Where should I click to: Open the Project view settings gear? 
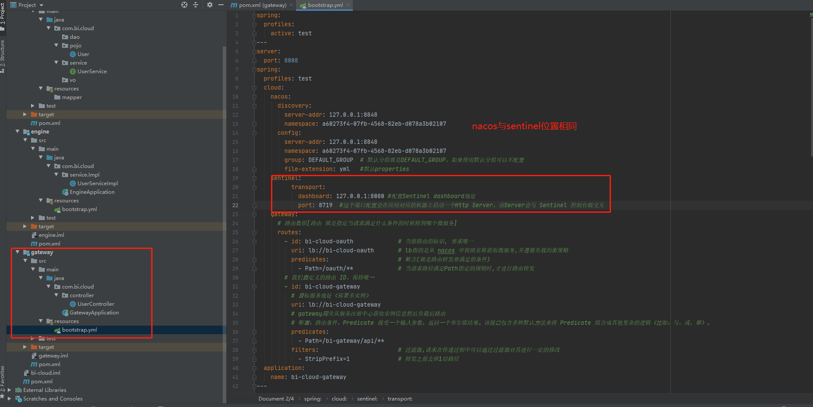pos(210,5)
